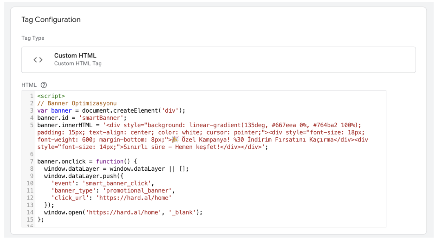This screenshot has height=241, width=439.
Task: Click line number 5 in gutter
Action: [x=32, y=125]
